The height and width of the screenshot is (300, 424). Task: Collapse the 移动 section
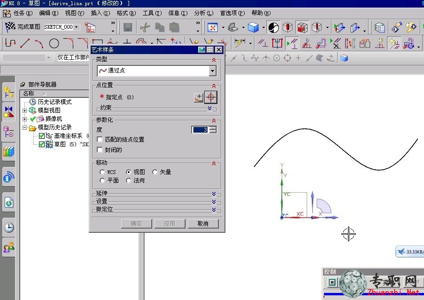click(214, 164)
